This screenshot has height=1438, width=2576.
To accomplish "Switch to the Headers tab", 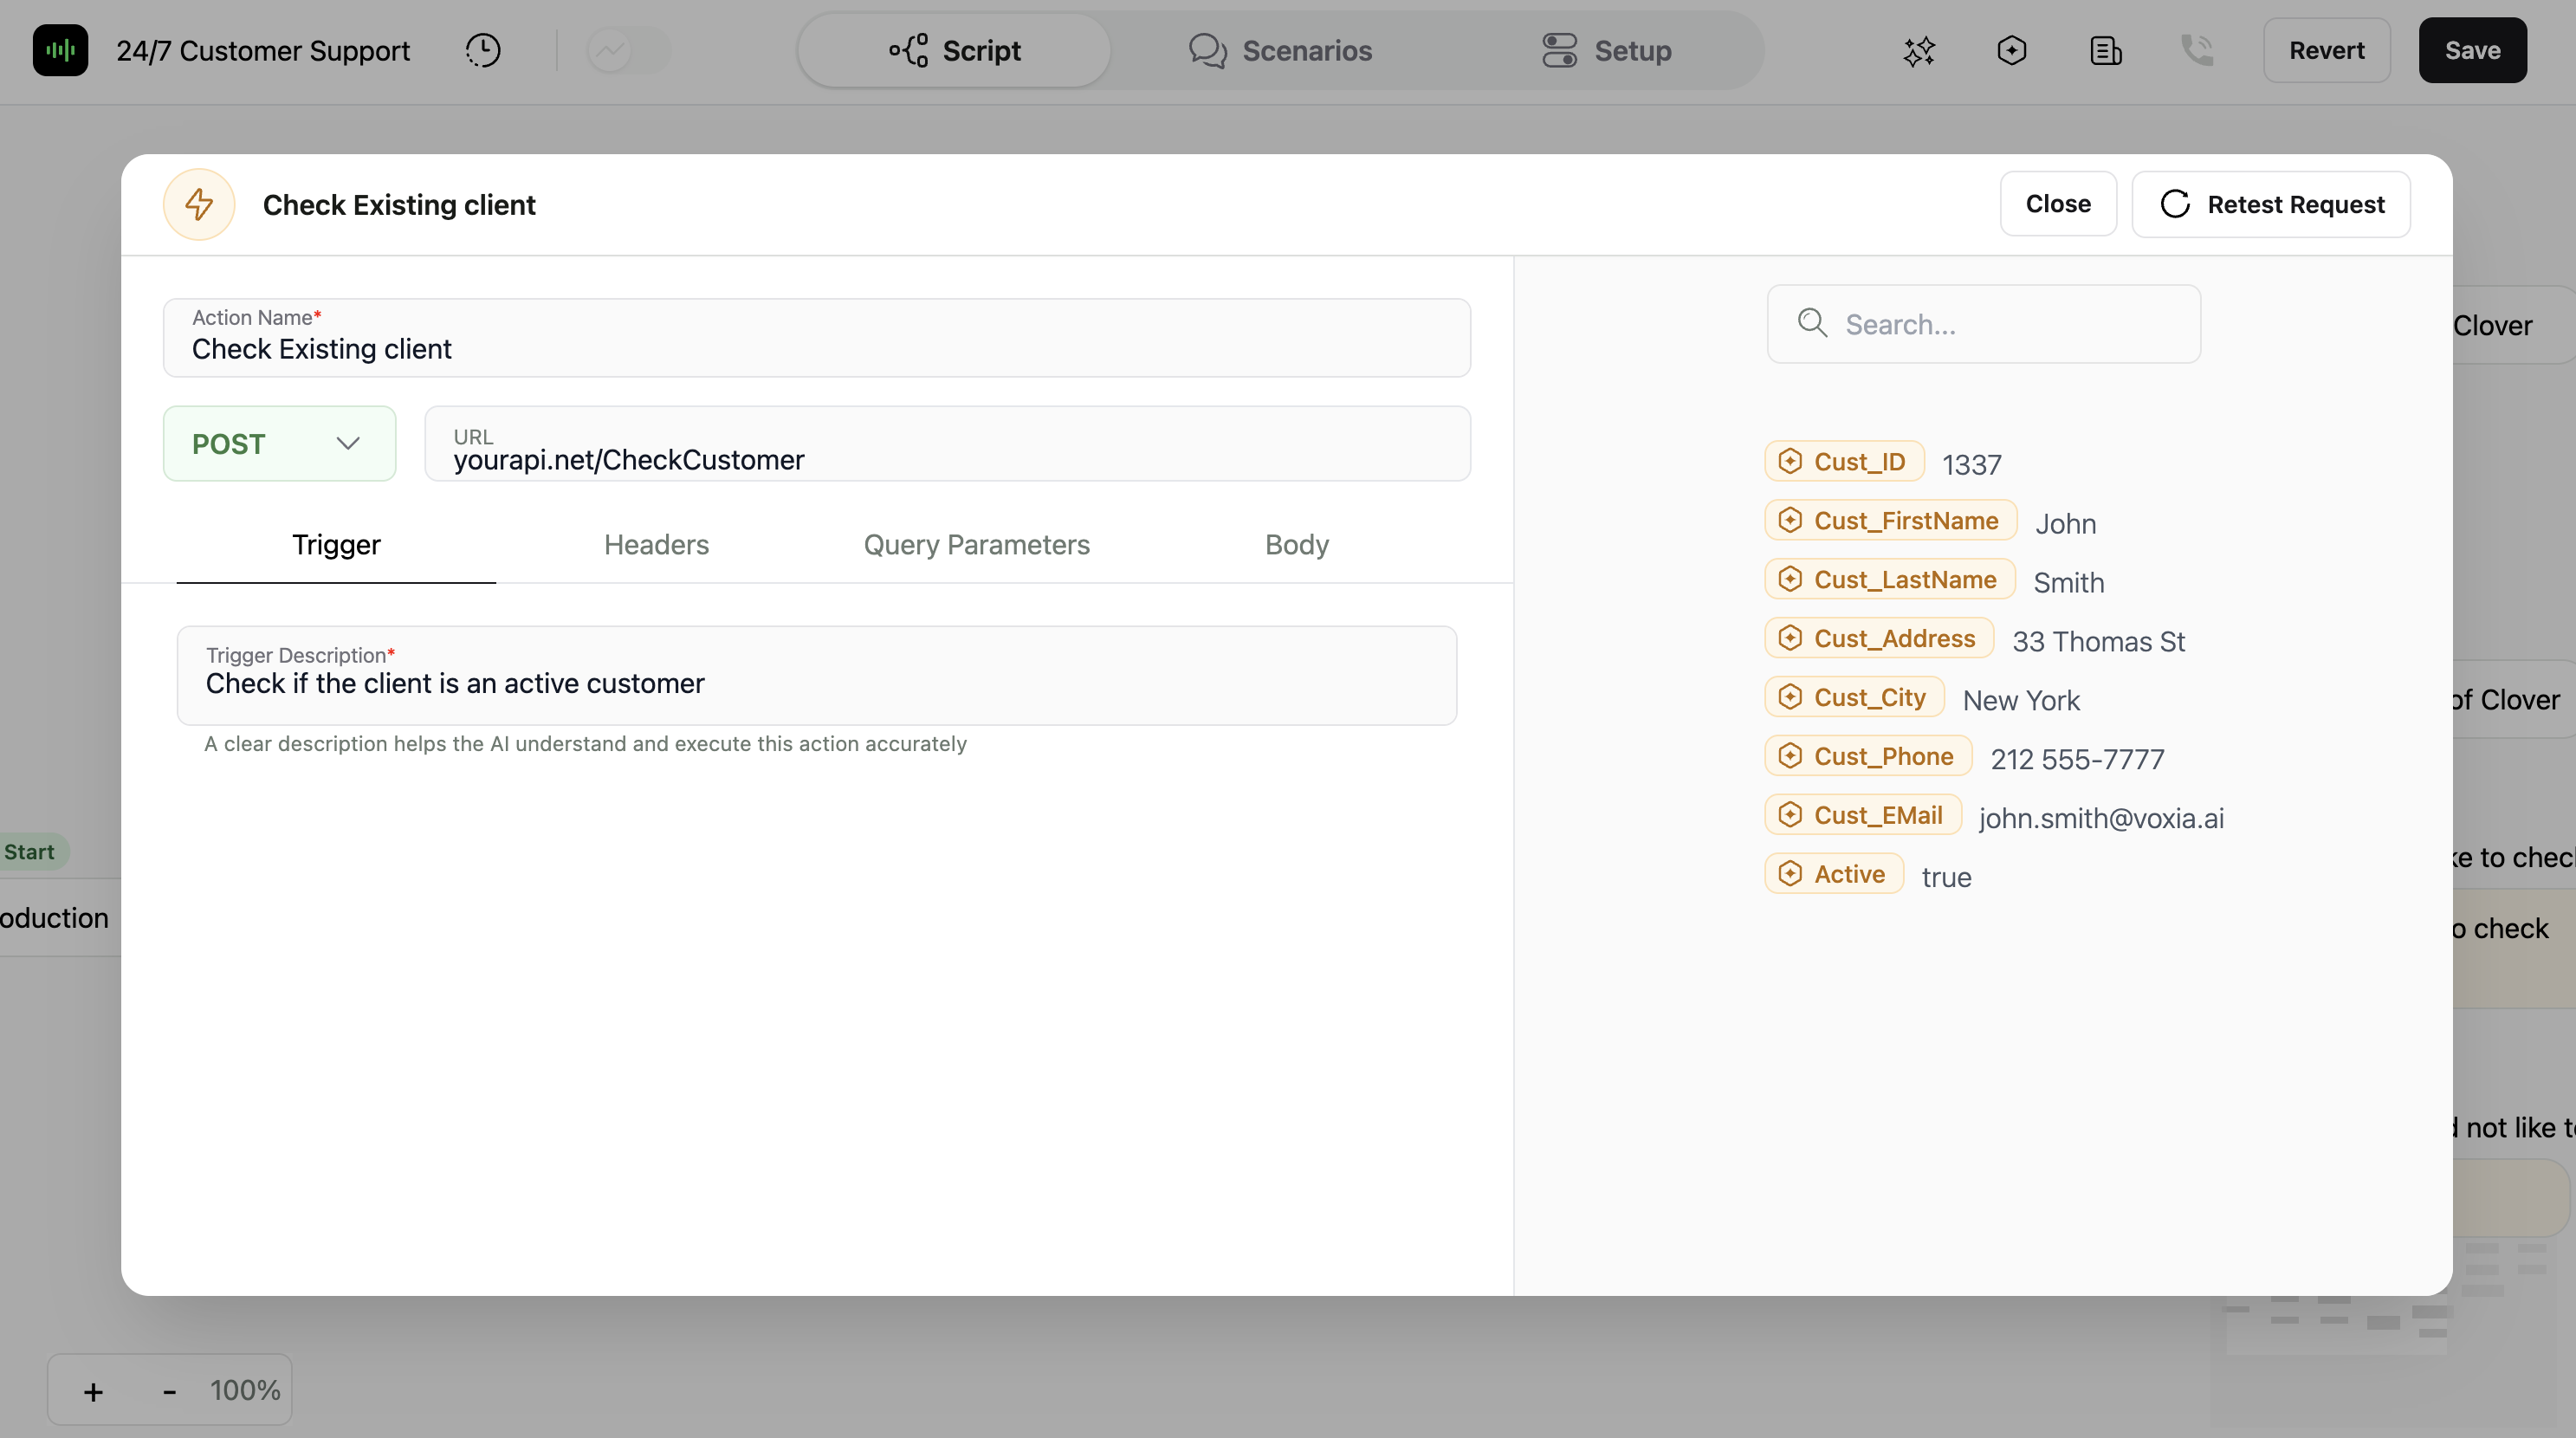I will click(656, 545).
